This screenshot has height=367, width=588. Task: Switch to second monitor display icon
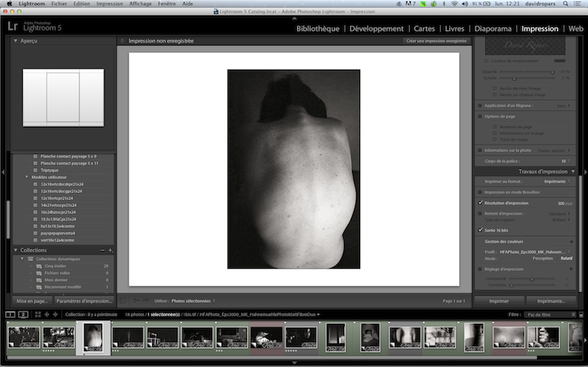pos(23,314)
